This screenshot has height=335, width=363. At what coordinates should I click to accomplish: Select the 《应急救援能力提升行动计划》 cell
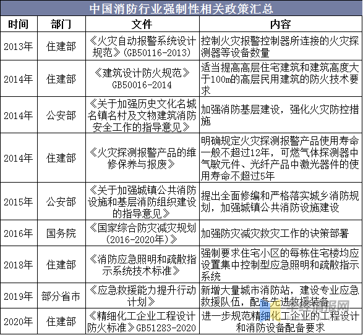(x=142, y=296)
